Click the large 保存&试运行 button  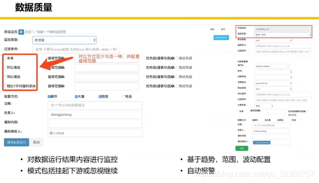pyautogui.click(x=17, y=143)
